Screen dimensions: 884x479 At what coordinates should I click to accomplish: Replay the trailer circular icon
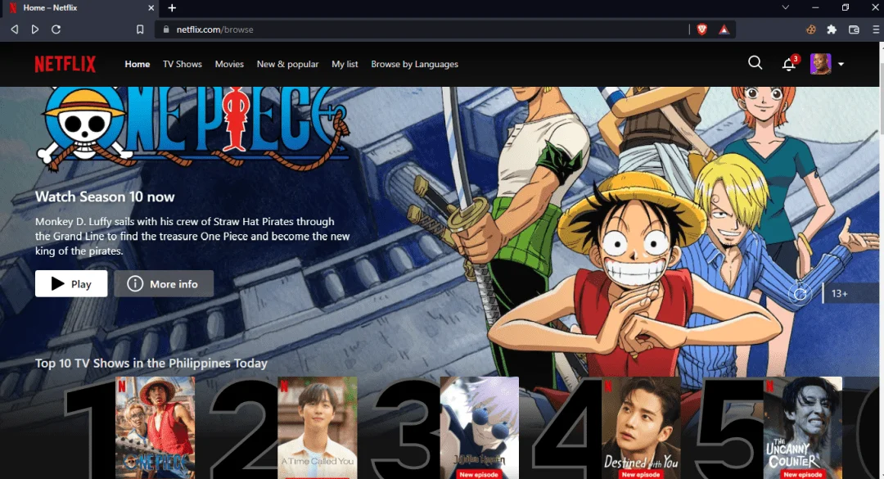point(800,293)
